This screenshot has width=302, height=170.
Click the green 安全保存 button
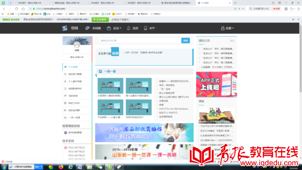pos(100,19)
